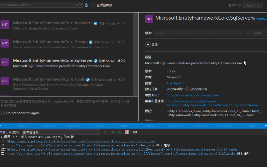Open the Apache-2.0 license link
Screen dimensions: 267x167
175,83
